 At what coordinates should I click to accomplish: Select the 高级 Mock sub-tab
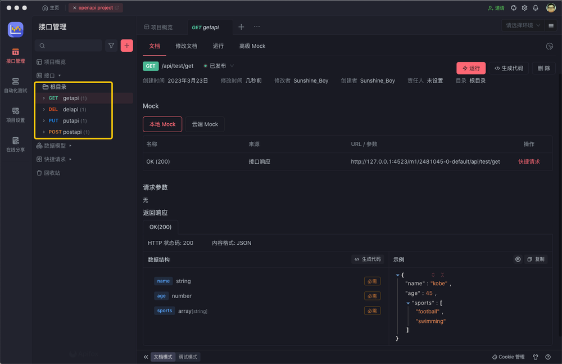(252, 46)
